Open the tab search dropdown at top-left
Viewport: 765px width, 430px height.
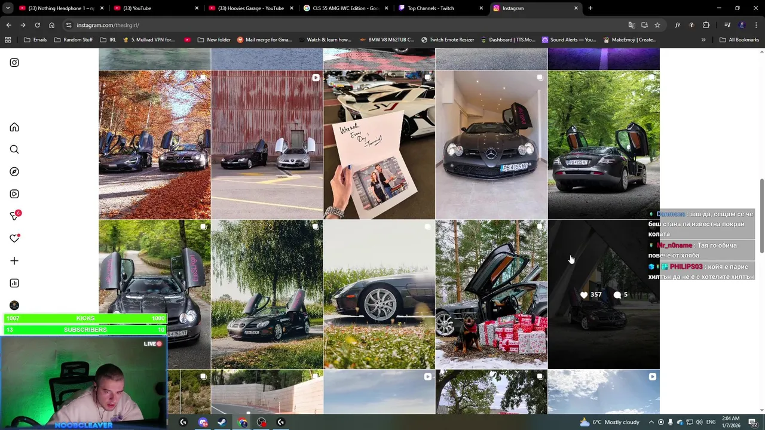click(x=7, y=8)
